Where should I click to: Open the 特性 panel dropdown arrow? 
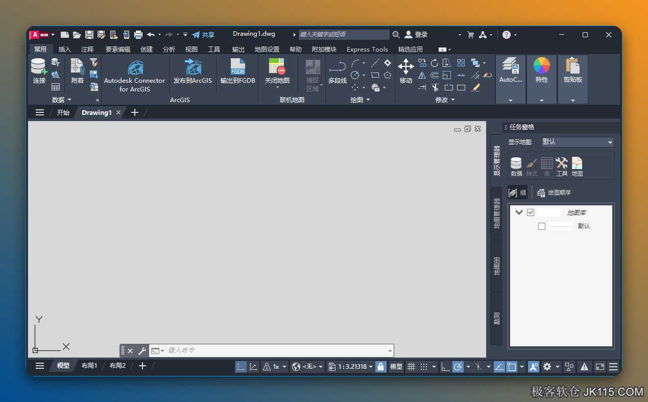pyautogui.click(x=542, y=101)
